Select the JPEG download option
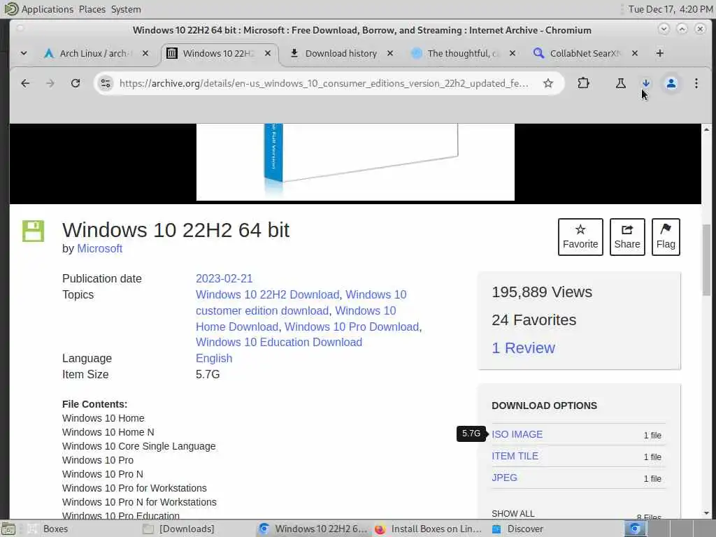The image size is (716, 537). click(504, 478)
